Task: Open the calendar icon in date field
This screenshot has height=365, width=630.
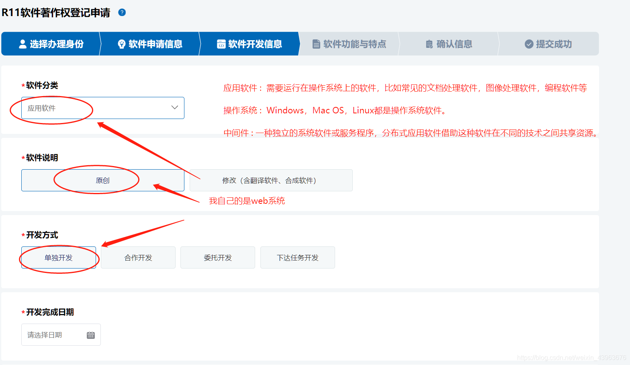Action: point(91,335)
